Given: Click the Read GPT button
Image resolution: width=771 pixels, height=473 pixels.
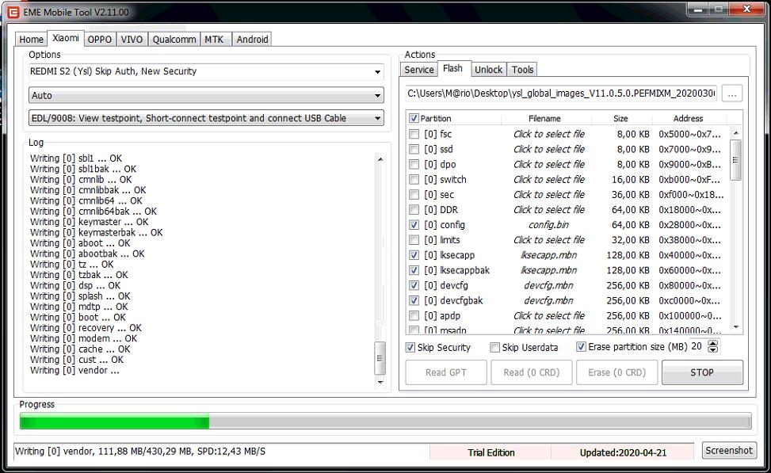Looking at the screenshot, I should click(x=446, y=372).
